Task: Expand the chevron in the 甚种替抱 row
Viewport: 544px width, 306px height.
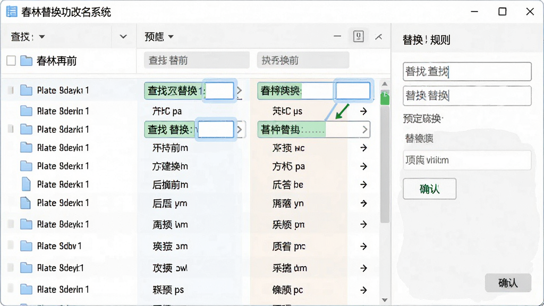Action: pyautogui.click(x=364, y=130)
